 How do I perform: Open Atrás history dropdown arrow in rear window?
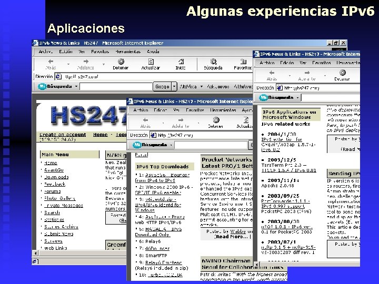coord(68,64)
